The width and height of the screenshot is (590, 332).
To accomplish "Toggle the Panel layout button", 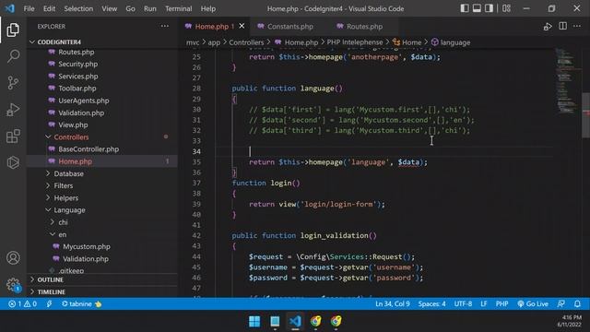I will (x=477, y=8).
